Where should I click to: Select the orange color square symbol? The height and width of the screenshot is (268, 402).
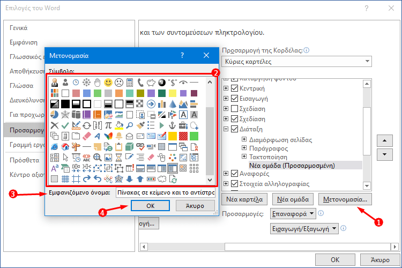pos(119,93)
